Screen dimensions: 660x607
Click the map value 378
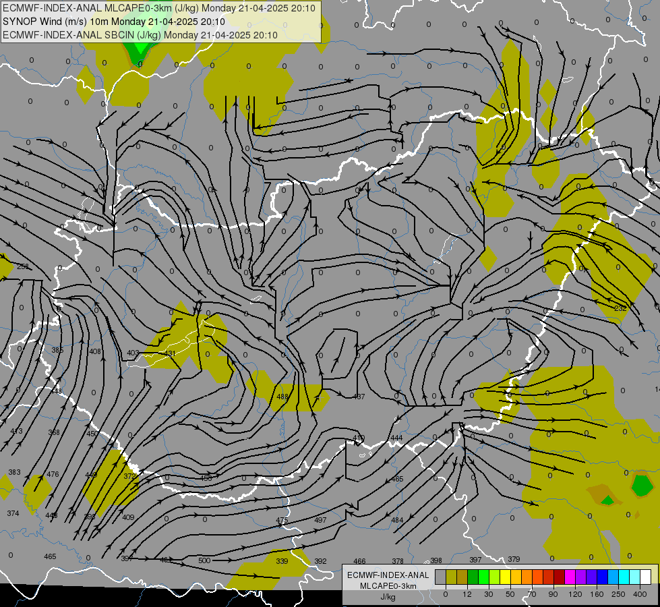398,561
